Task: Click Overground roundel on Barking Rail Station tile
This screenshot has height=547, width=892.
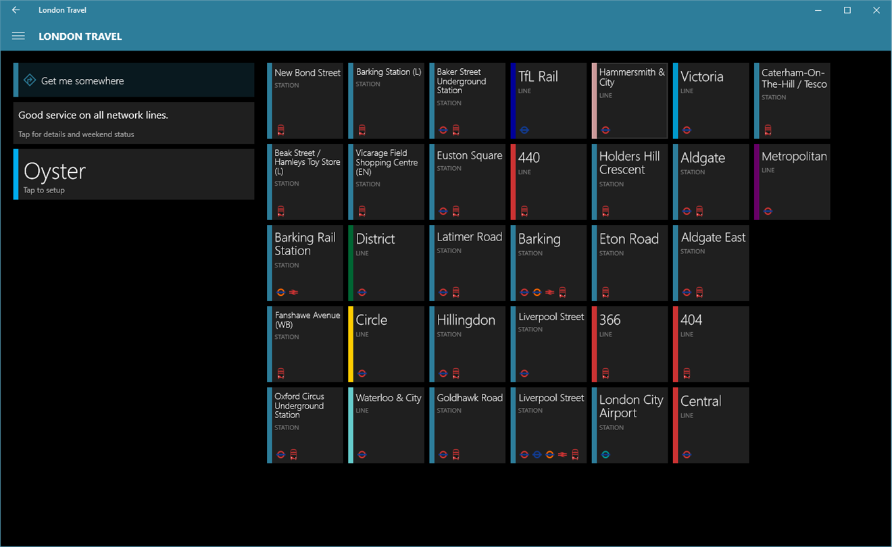Action: coord(281,292)
